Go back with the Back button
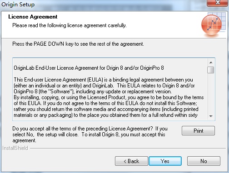Image resolution: width=229 pixels, height=173 pixels. pyautogui.click(x=131, y=161)
